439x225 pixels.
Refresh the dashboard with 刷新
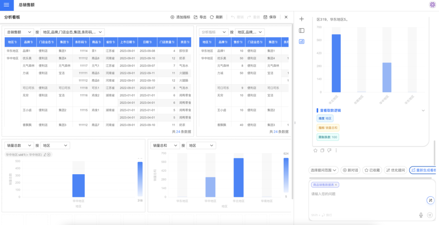[x=216, y=17]
